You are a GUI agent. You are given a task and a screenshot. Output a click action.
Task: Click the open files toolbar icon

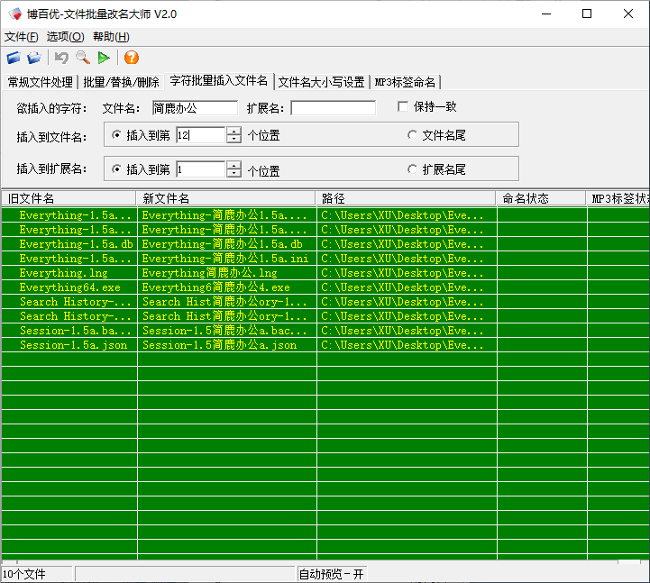34,58
